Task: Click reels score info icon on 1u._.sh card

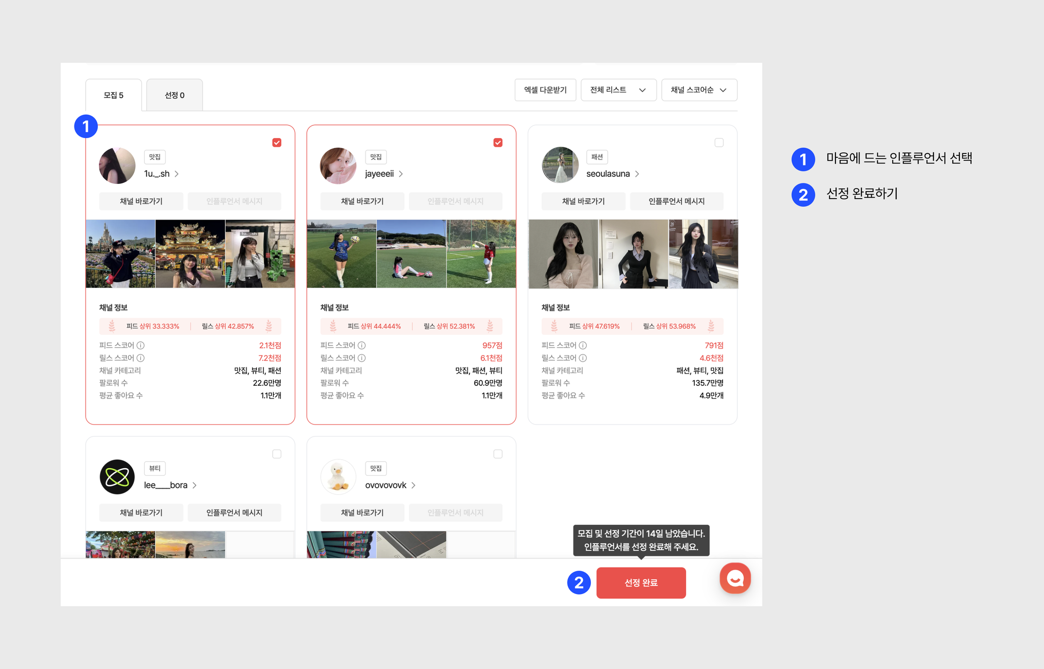Action: pos(141,358)
